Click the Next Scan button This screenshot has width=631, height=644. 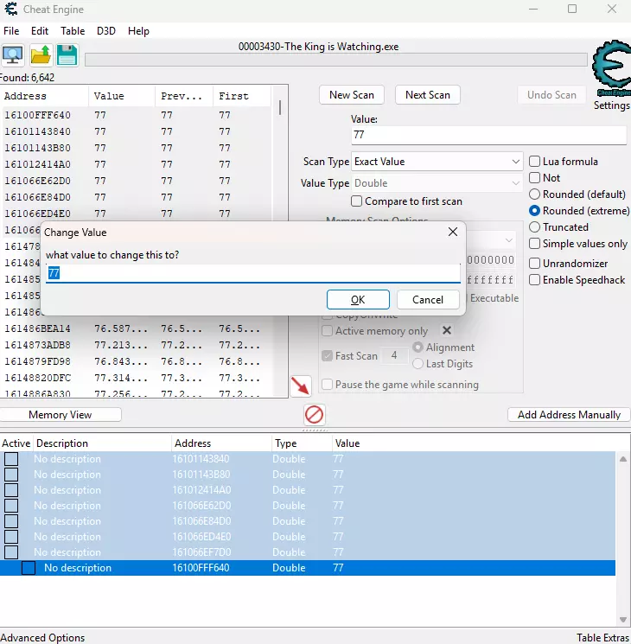428,95
